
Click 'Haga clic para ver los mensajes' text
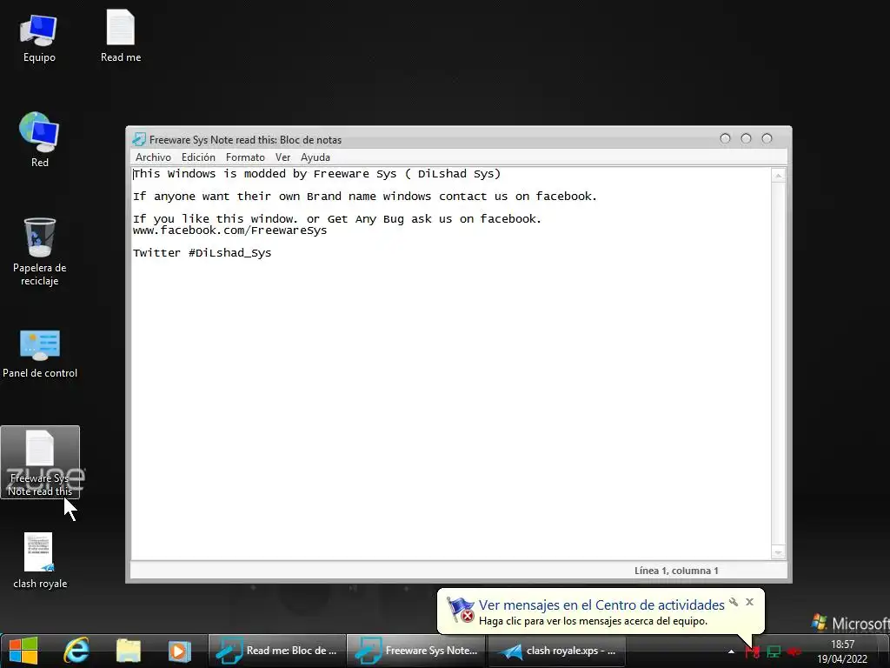[593, 621]
